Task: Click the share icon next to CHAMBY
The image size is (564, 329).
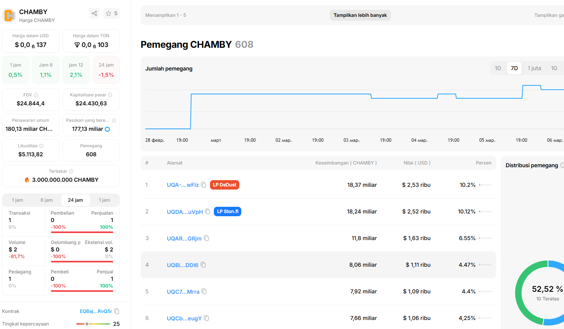Action: click(x=94, y=13)
